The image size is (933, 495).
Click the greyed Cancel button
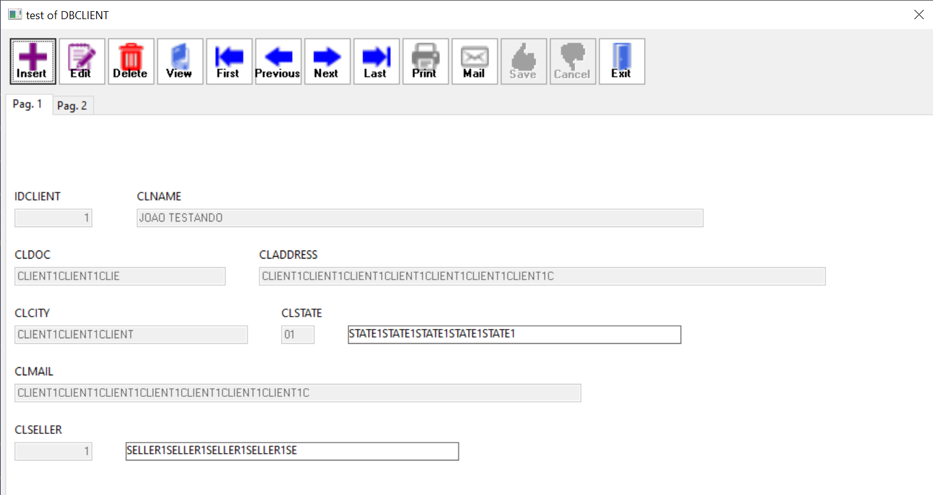[x=573, y=61]
